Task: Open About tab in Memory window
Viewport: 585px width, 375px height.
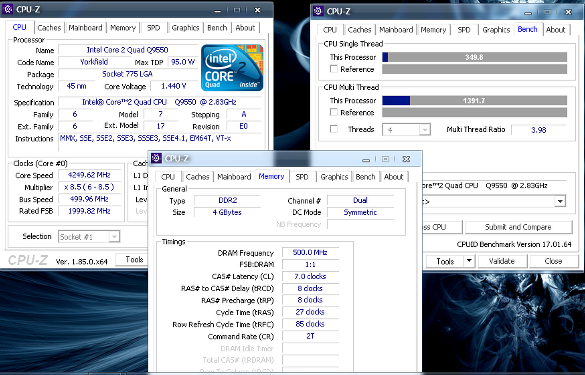Action: click(394, 177)
